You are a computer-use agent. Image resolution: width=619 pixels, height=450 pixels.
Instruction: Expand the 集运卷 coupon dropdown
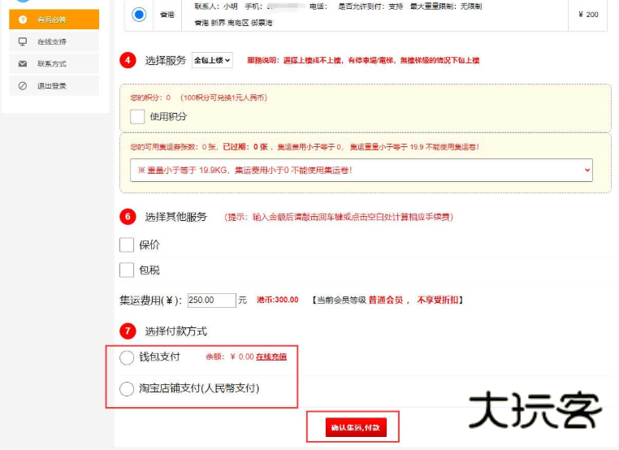[361, 170]
